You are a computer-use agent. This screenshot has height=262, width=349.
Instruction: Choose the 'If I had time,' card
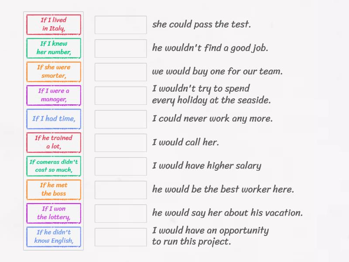tap(54, 119)
